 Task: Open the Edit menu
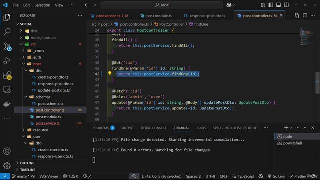click(26, 5)
